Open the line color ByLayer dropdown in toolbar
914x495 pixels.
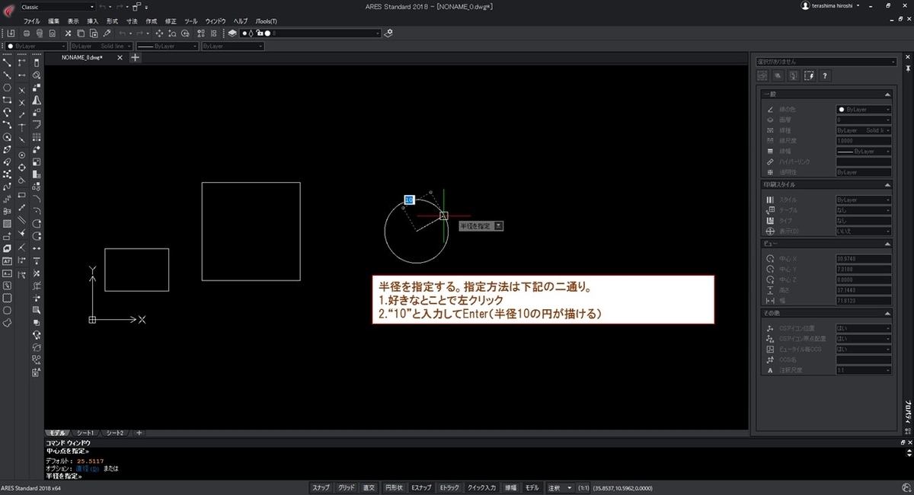click(x=36, y=46)
